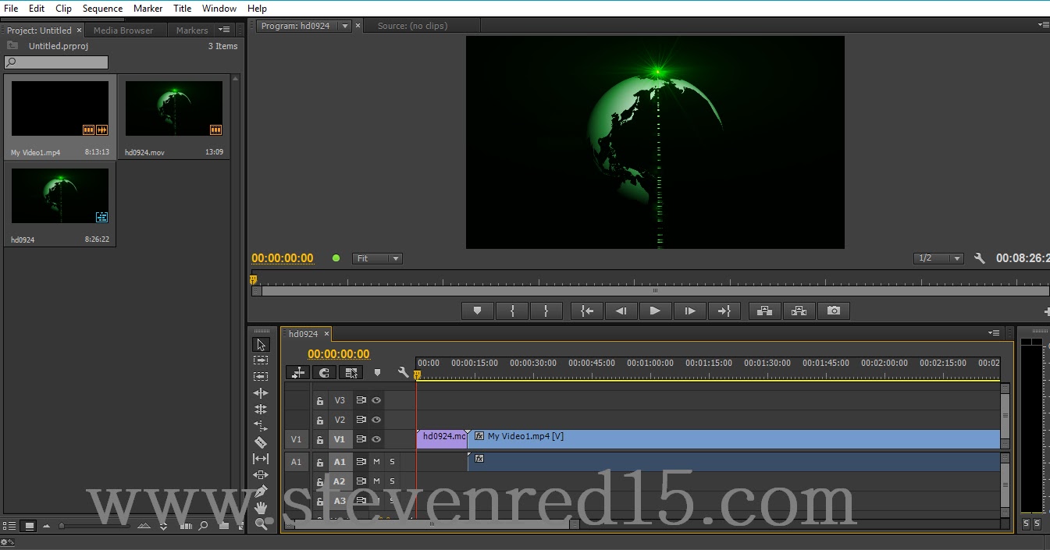Toggle V3 track output eye
Image resolution: width=1050 pixels, height=550 pixels.
pos(376,400)
